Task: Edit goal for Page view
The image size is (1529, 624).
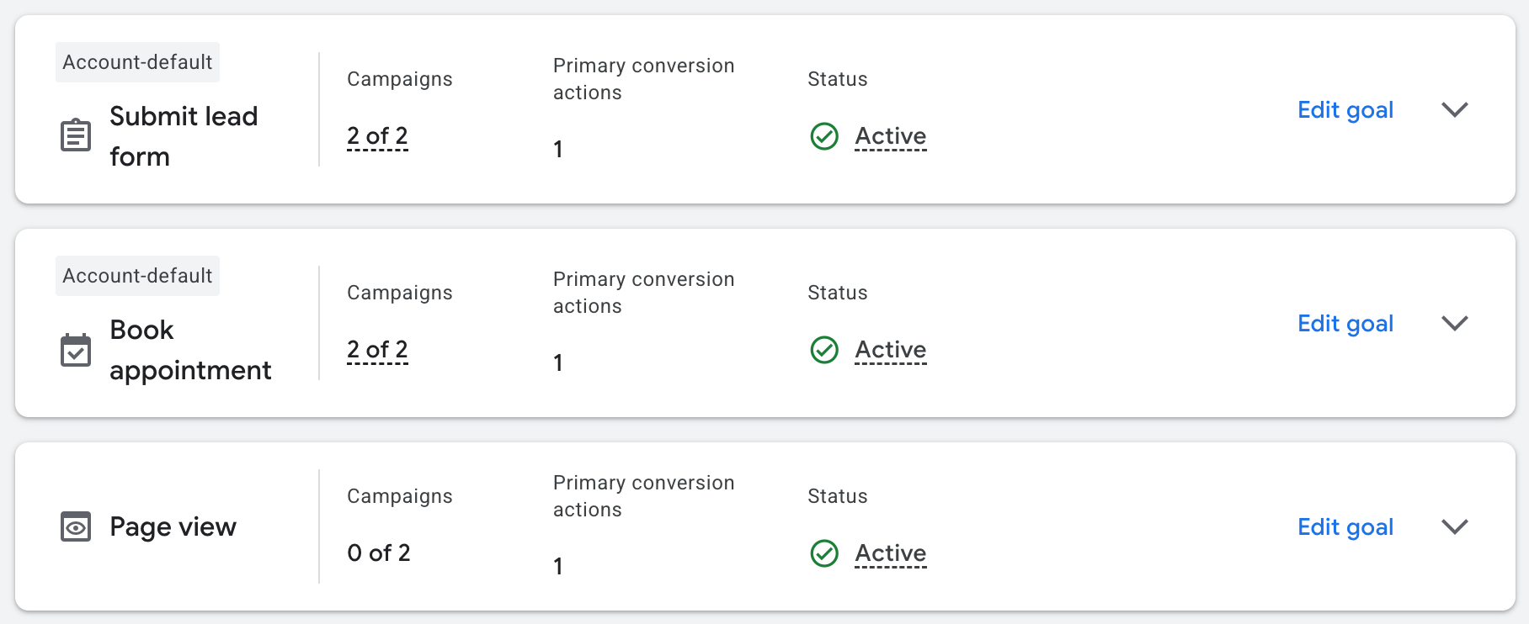Action: pos(1345,527)
